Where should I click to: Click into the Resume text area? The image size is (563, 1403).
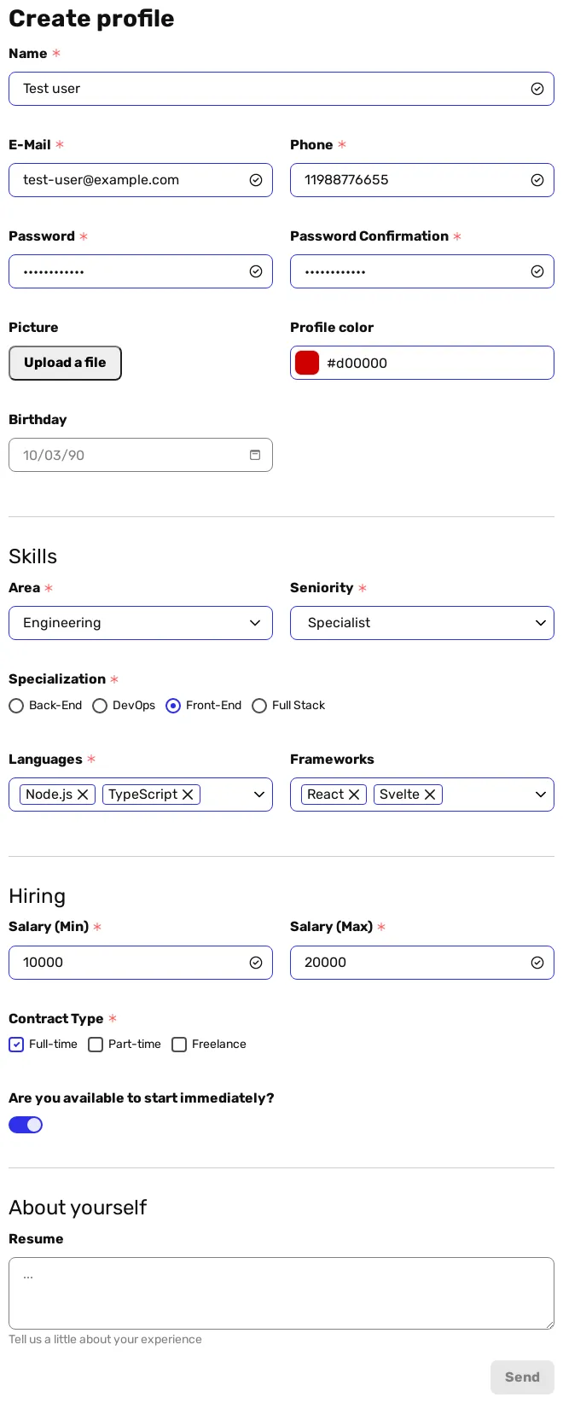click(x=281, y=1293)
